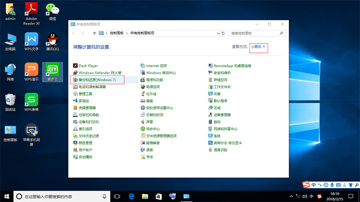Select the WPS表格 desktop shortcut

pyautogui.click(x=31, y=102)
